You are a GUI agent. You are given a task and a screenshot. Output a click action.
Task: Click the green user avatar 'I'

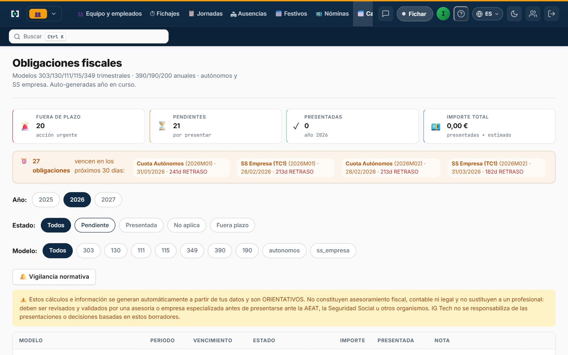click(443, 14)
